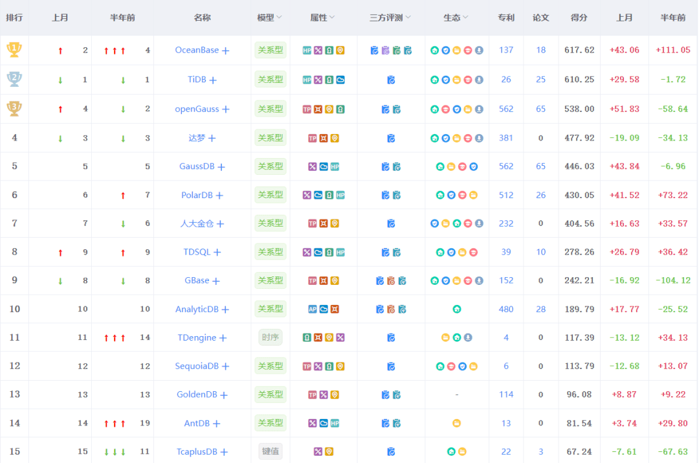
Task: Click the silver trophy icon for rank 2
Action: (x=14, y=79)
